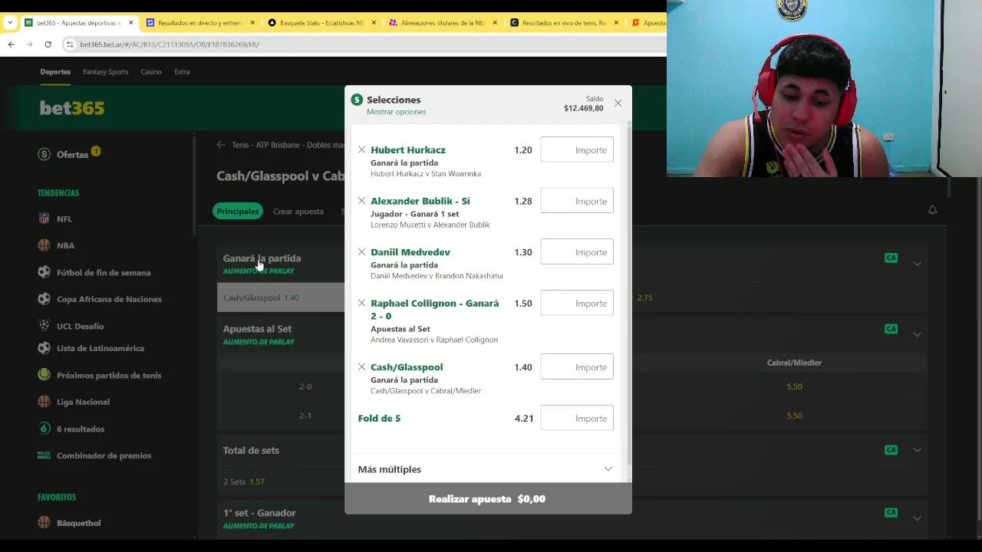Select the Principales market tab
The height and width of the screenshot is (552, 982).
[x=238, y=211]
